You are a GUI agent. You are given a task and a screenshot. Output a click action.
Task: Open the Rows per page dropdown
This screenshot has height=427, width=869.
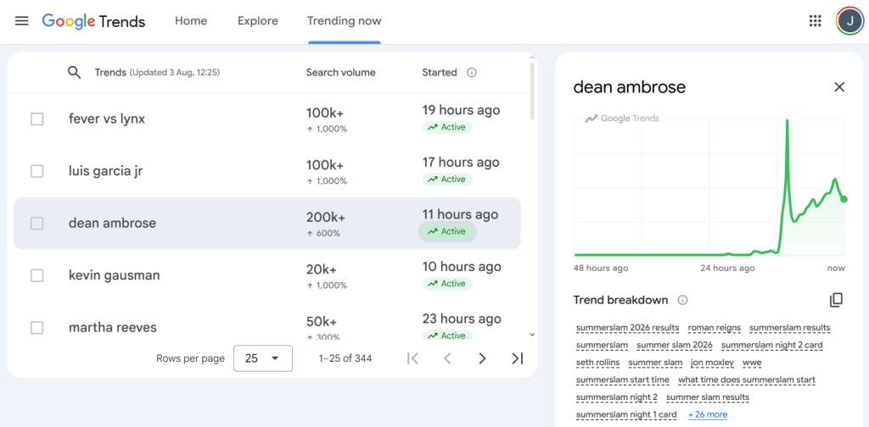coord(263,358)
